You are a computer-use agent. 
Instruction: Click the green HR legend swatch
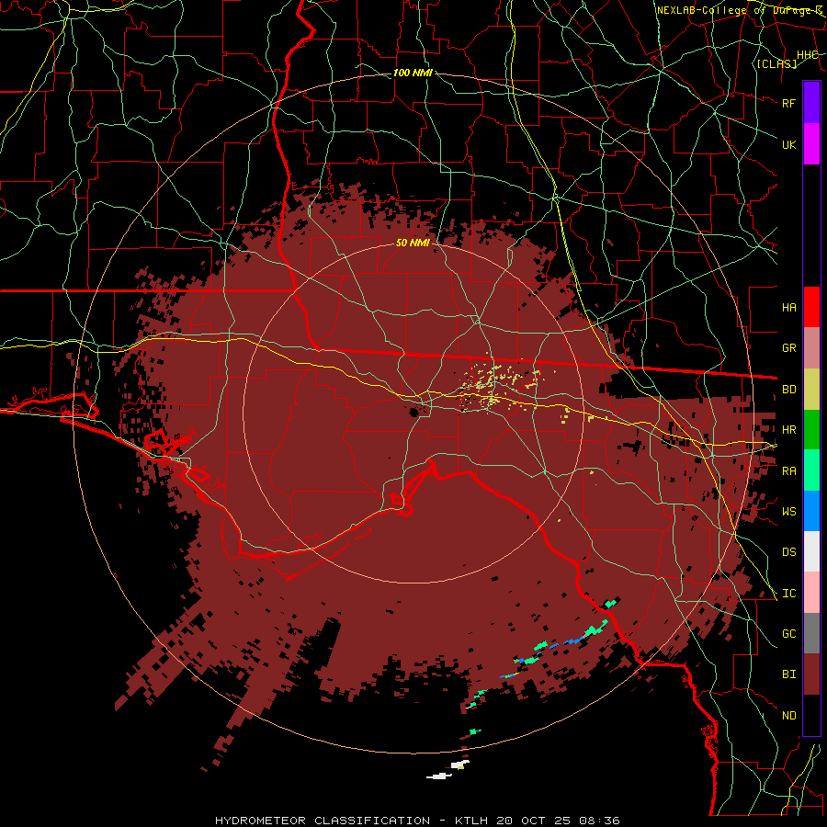tap(811, 430)
